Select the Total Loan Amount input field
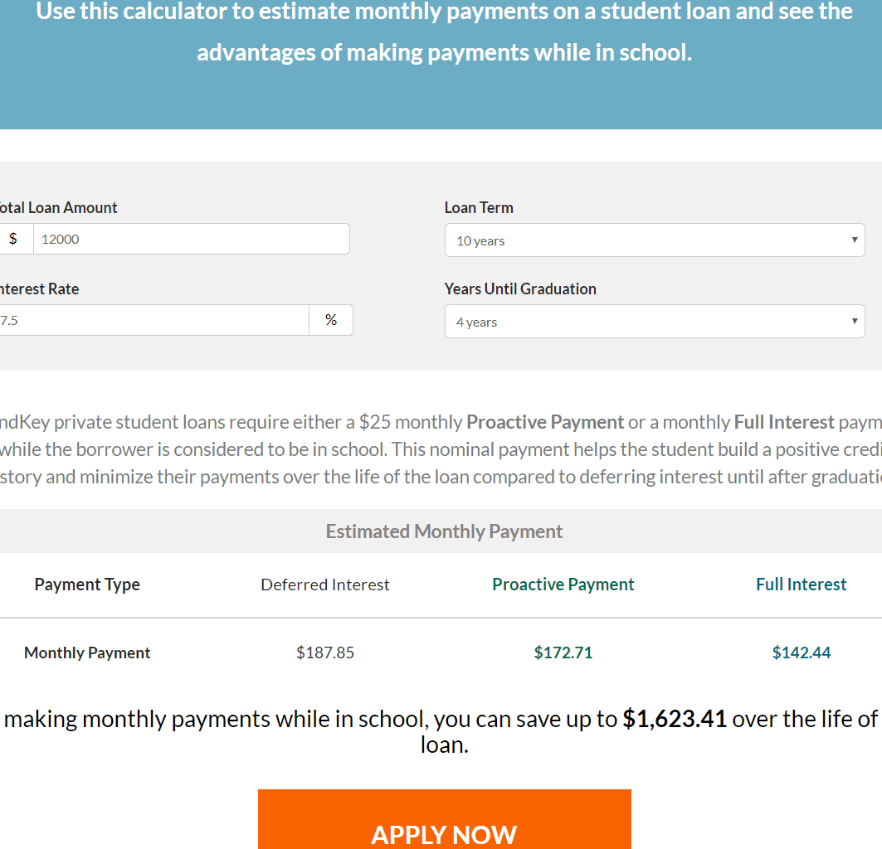The image size is (882, 849). (x=191, y=238)
